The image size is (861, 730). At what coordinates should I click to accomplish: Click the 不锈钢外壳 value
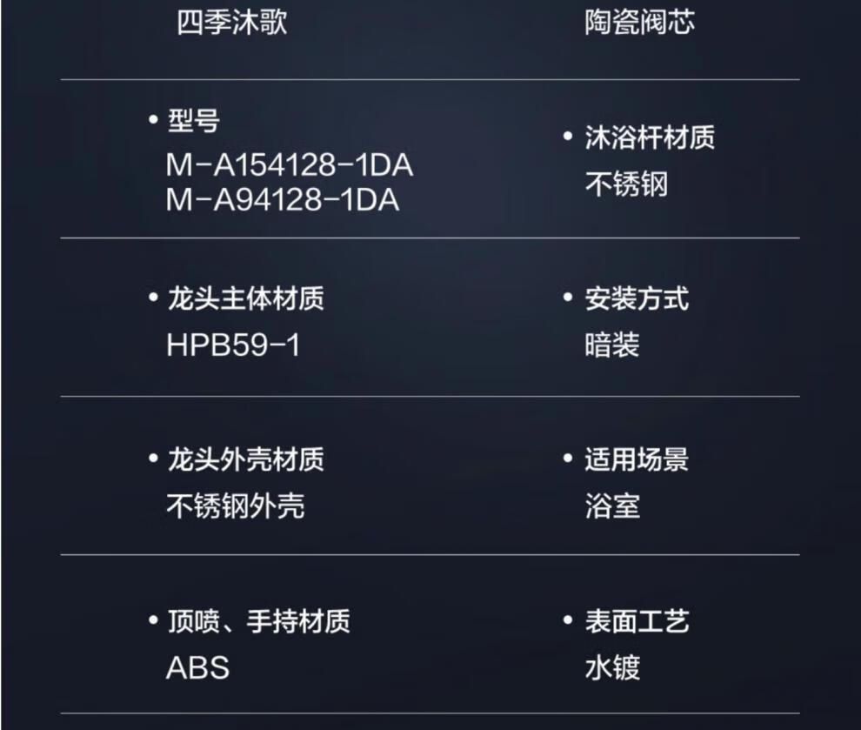(236, 506)
